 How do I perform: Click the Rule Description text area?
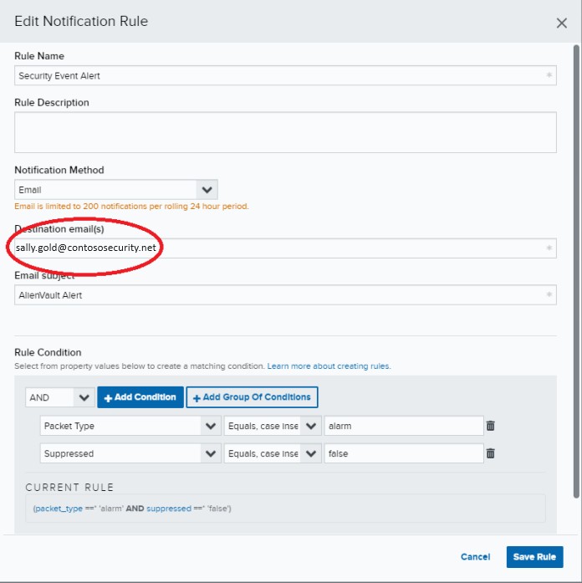click(285, 132)
